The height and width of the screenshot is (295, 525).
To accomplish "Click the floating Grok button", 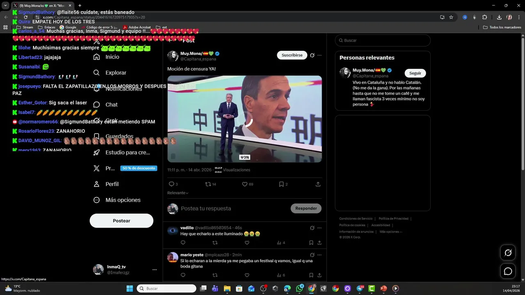I will 508,253.
